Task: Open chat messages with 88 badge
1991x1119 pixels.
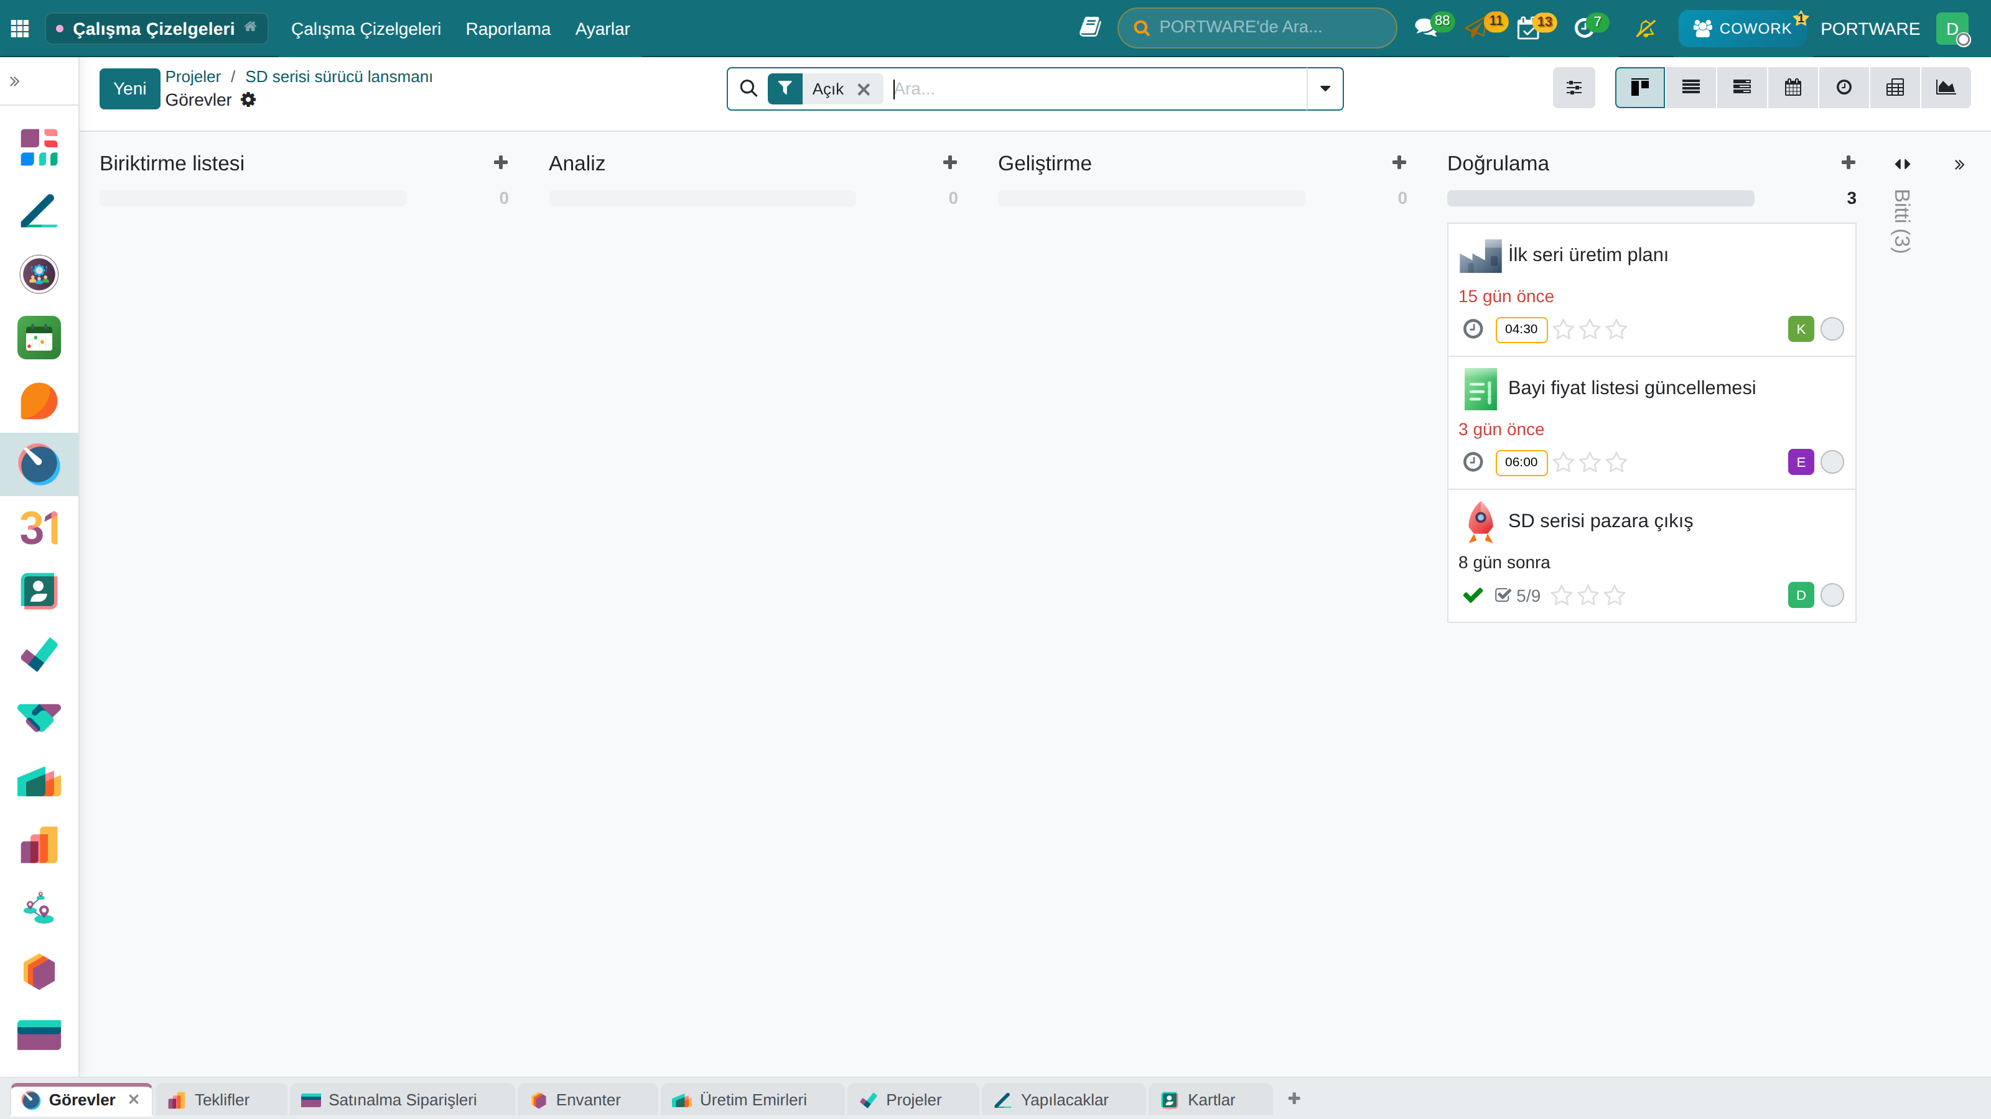Action: pos(1426,29)
